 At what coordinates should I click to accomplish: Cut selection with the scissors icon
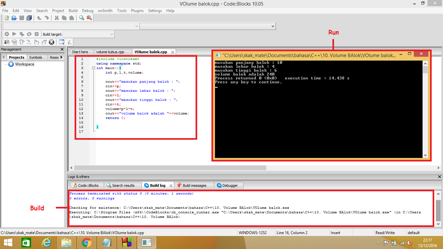(57, 18)
